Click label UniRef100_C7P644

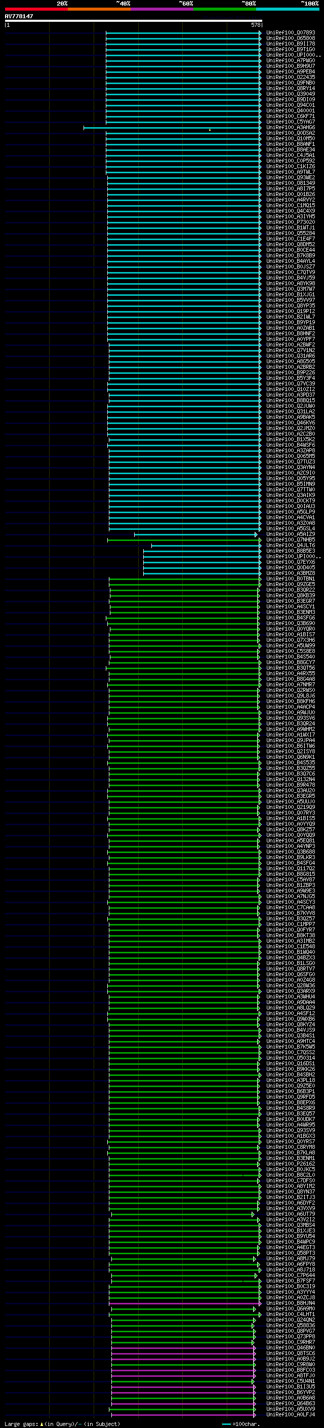pyautogui.click(x=291, y=1275)
